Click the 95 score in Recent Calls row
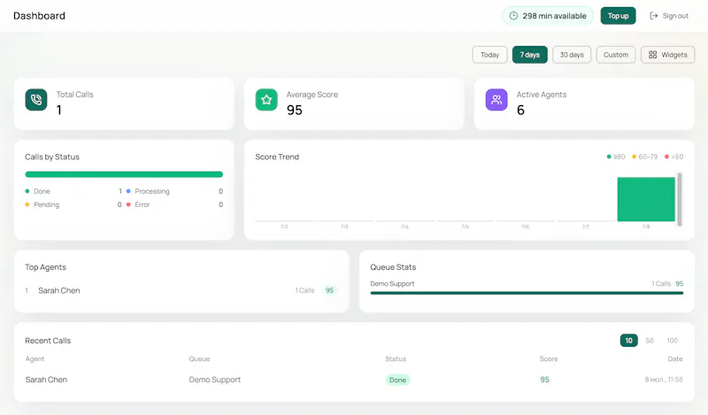Screen dimensions: 708x415 coord(545,380)
